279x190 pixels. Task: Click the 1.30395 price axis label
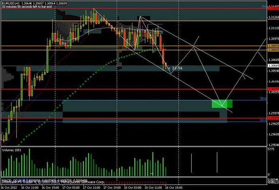click(x=274, y=81)
